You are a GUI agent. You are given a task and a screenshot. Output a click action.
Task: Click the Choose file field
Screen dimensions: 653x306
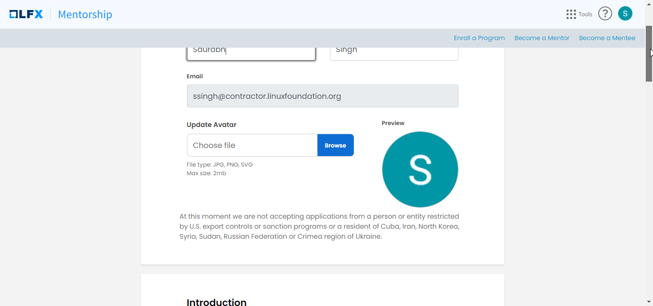pyautogui.click(x=252, y=145)
